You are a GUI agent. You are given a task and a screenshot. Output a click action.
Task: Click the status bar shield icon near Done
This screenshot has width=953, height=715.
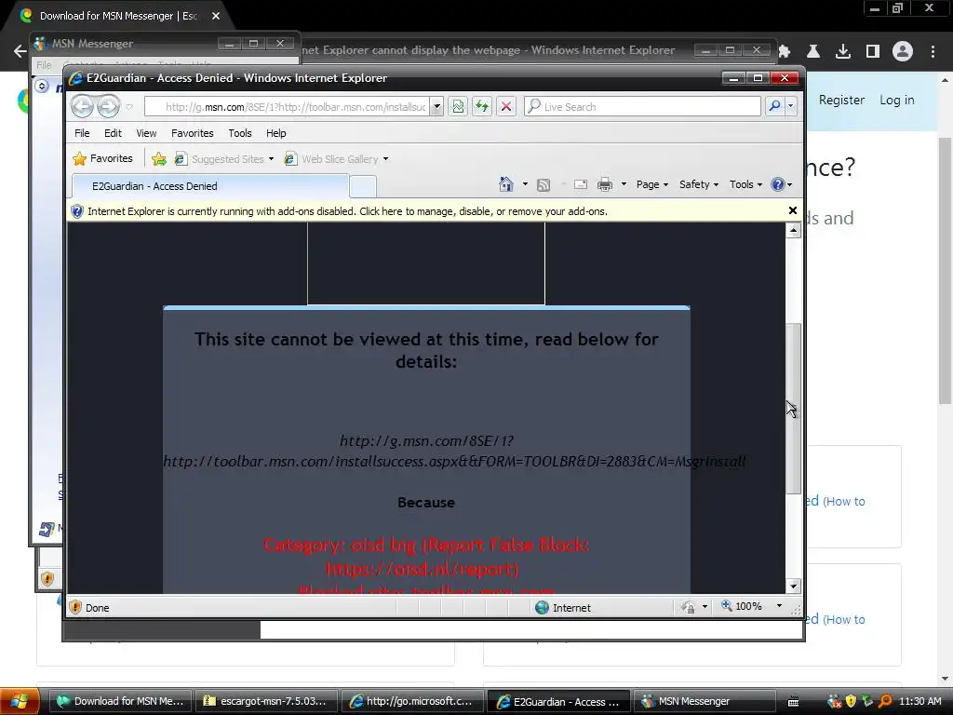tap(75, 607)
